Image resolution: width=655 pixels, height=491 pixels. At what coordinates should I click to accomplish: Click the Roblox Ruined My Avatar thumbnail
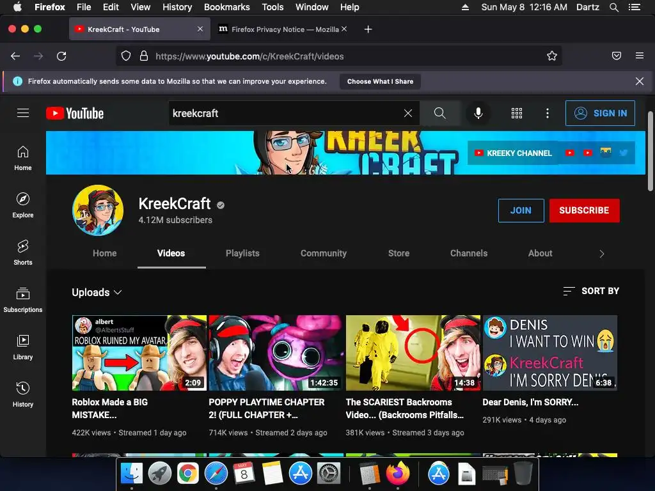139,353
